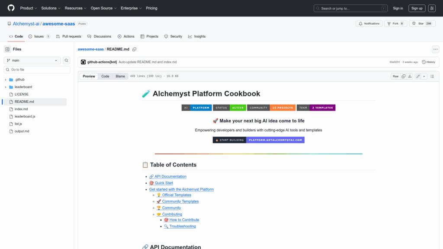Open the Official Templates contents link
Screen dimensions: 443x249
[x=174, y=195]
